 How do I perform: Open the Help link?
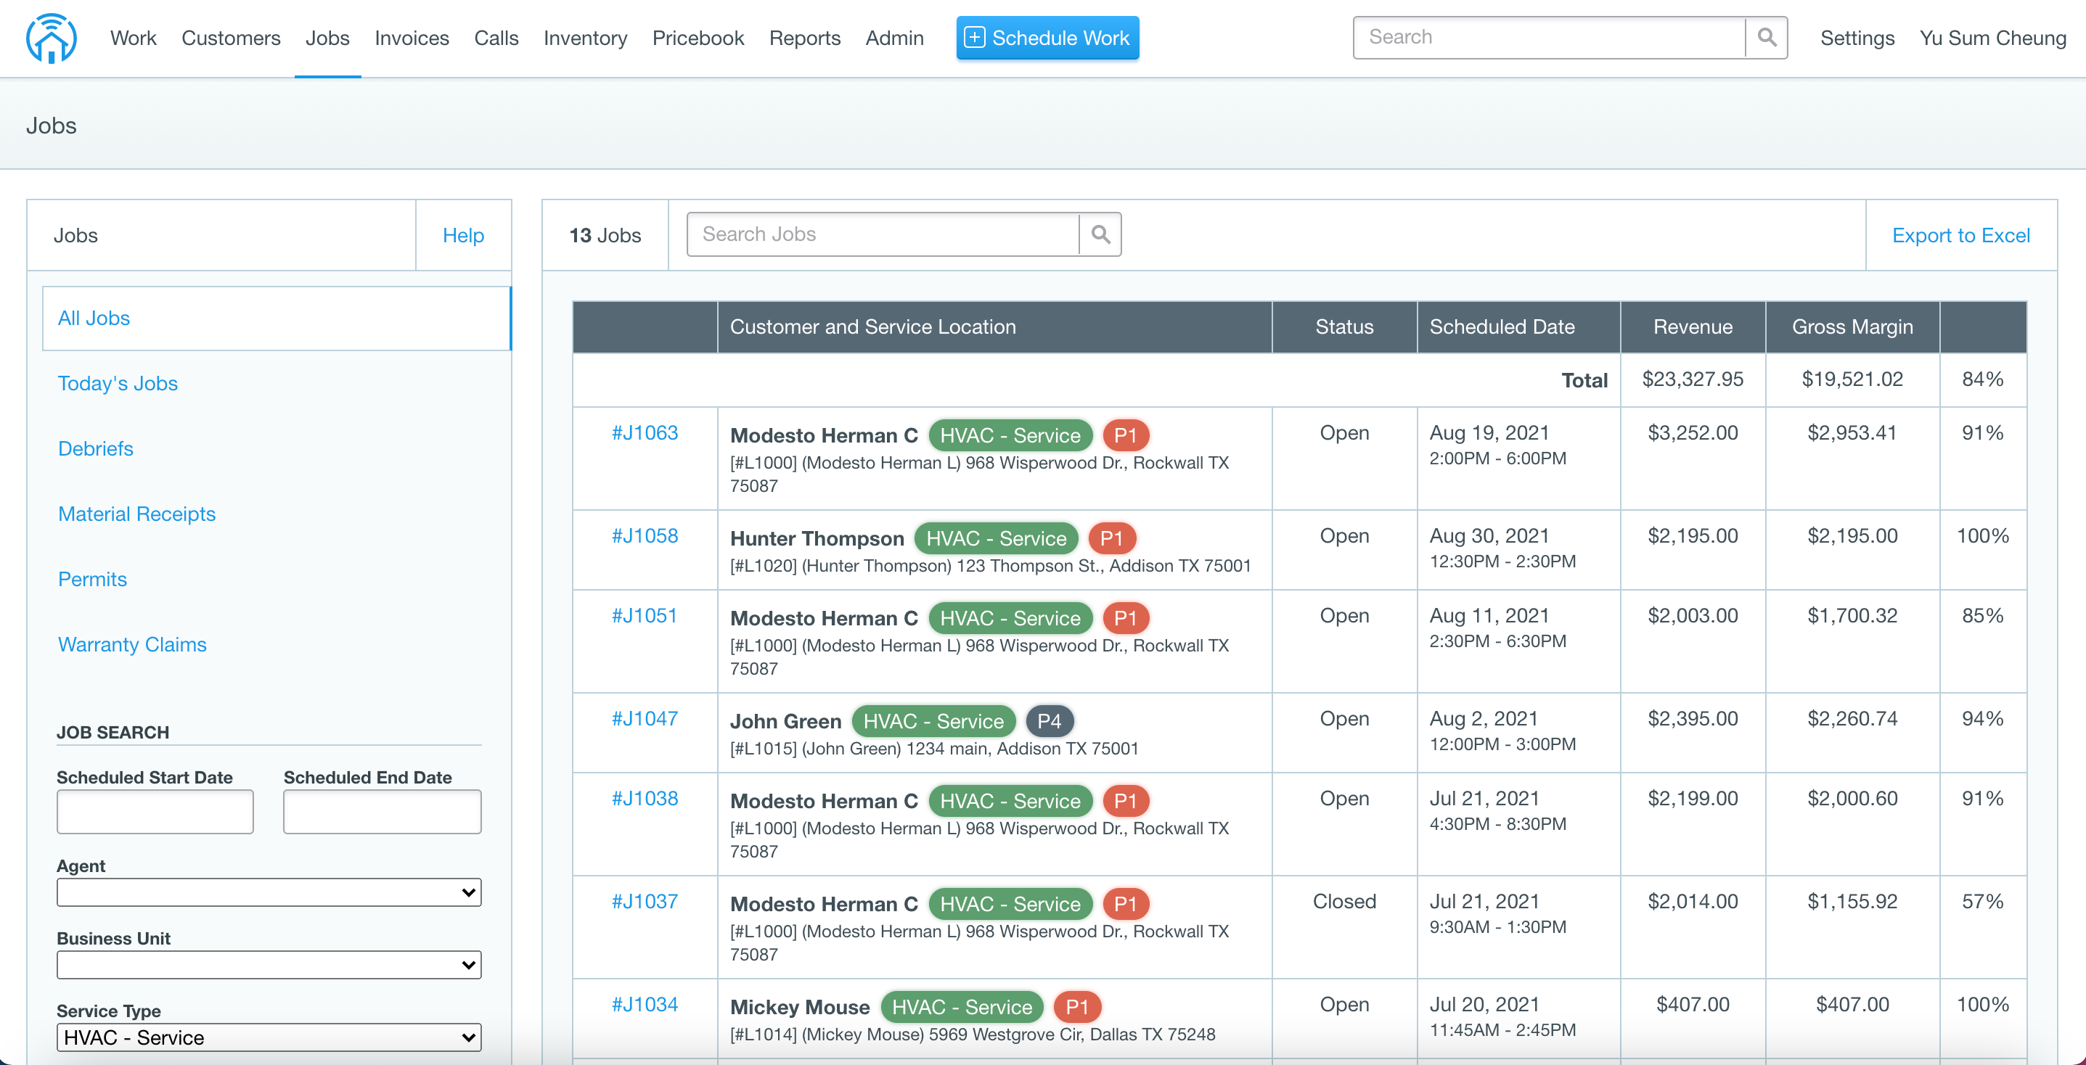[x=463, y=236]
